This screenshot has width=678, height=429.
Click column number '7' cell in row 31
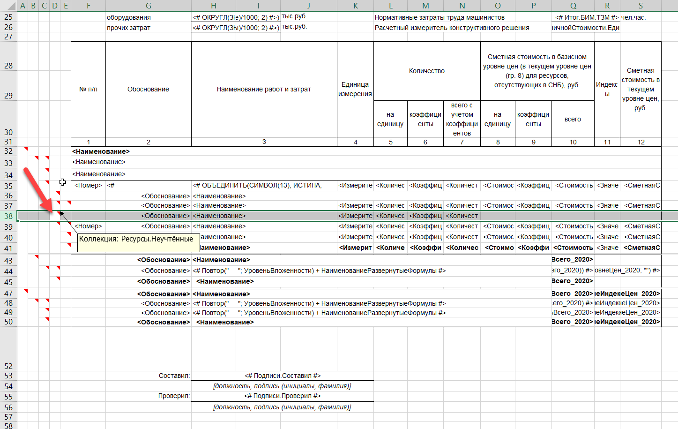click(x=462, y=142)
